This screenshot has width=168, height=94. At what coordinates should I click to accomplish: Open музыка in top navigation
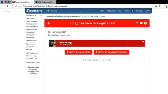pyautogui.click(x=127, y=11)
